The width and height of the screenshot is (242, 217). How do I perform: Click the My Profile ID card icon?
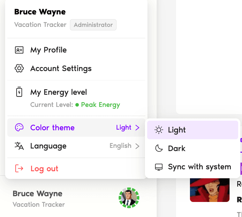tap(19, 50)
